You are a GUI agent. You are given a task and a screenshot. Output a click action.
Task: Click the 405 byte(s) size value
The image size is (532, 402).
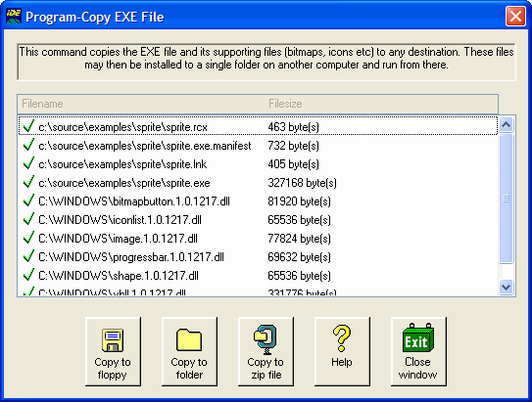294,164
